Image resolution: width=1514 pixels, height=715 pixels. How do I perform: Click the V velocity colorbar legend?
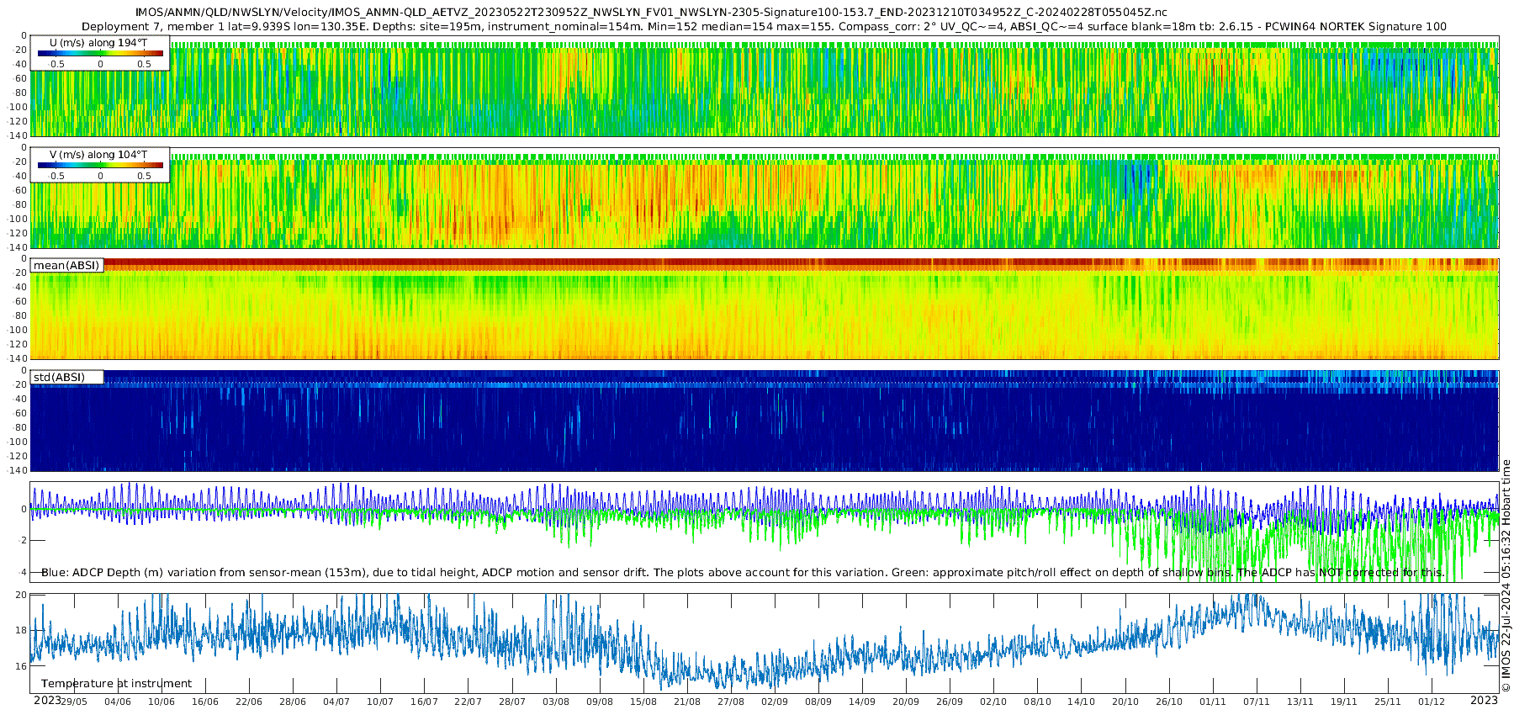pyautogui.click(x=100, y=165)
